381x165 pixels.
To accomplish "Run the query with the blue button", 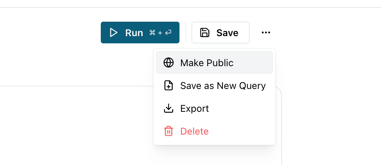I will [140, 33].
